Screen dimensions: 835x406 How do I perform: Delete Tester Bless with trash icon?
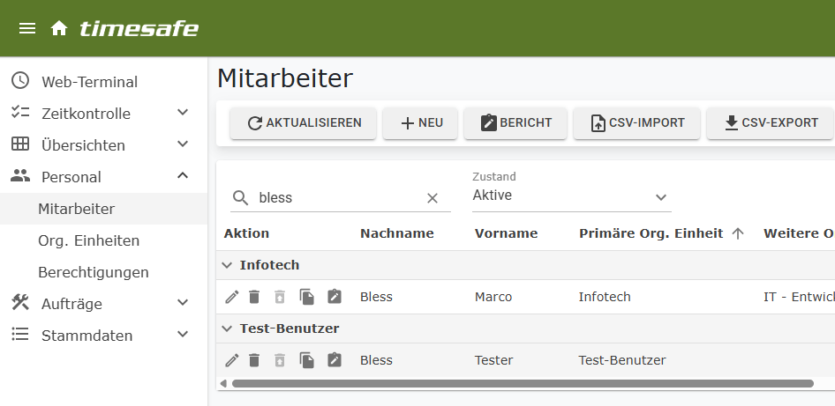pos(254,360)
